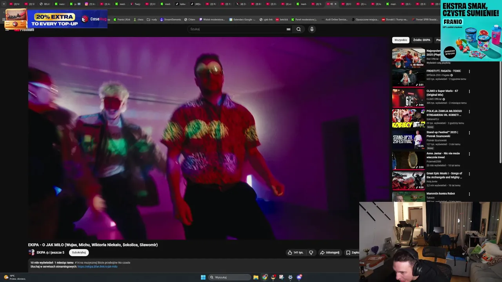Save the video with the Zapisz button
Screen dimensions: 502x282
[352, 253]
